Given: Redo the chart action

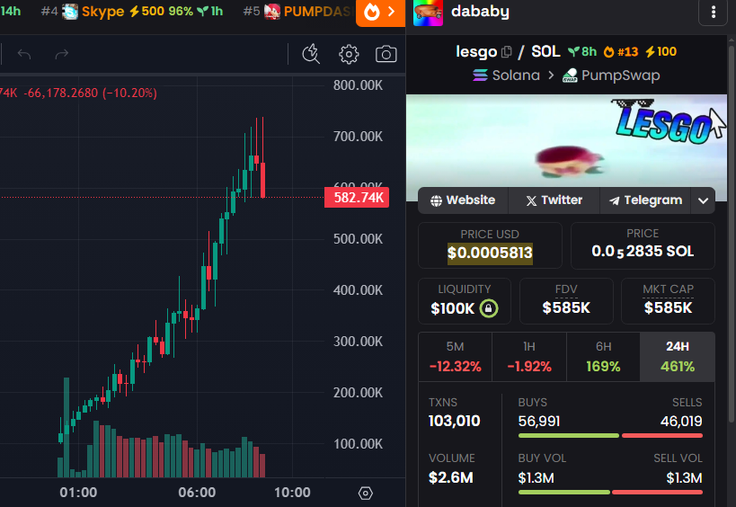Looking at the screenshot, I should [62, 55].
